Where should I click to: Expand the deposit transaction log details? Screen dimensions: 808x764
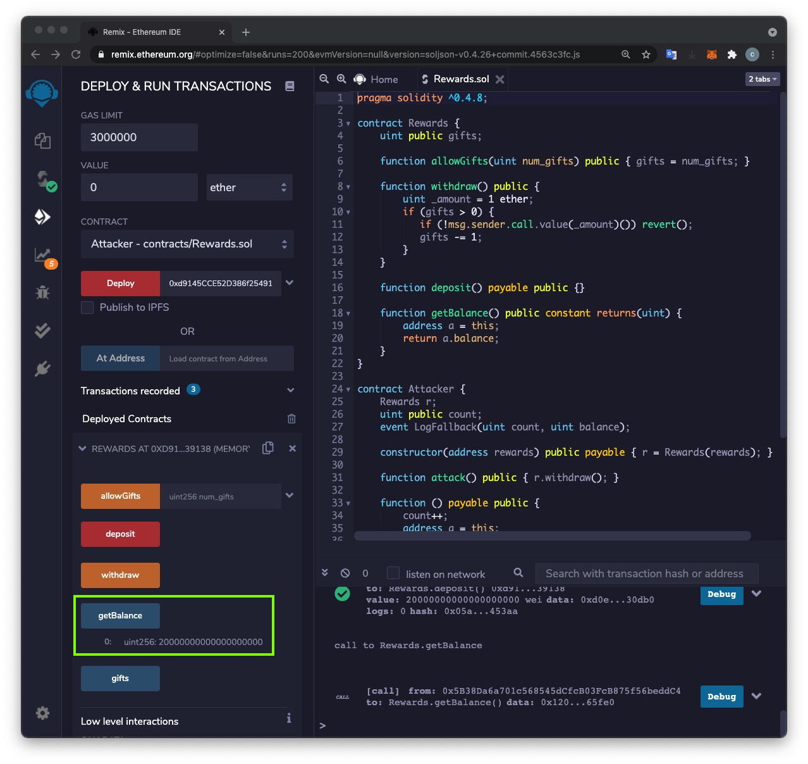click(757, 594)
